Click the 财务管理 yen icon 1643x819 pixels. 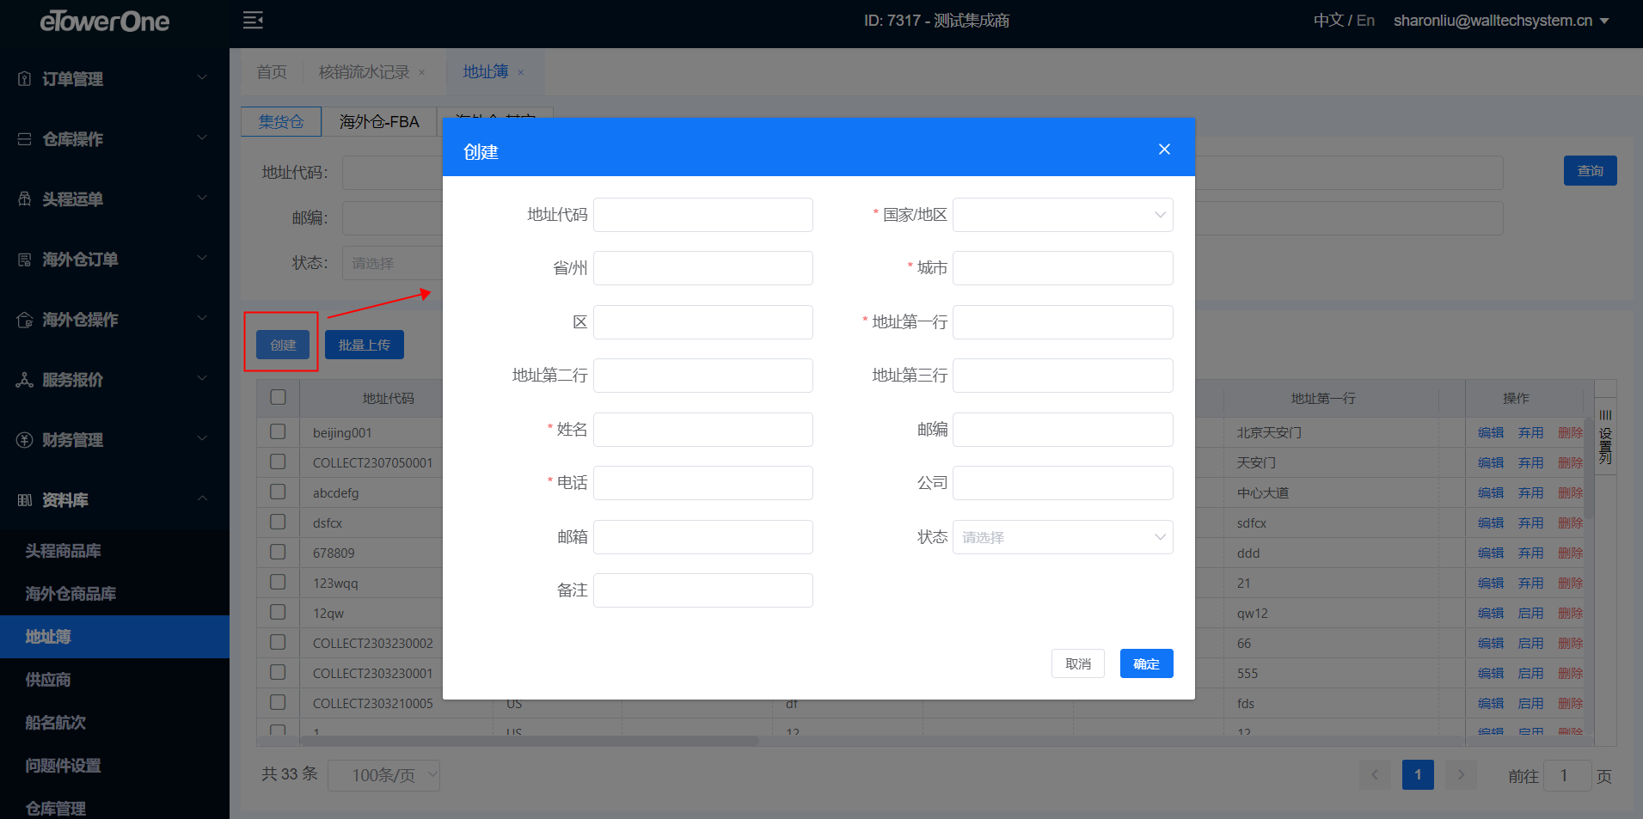[x=25, y=440]
